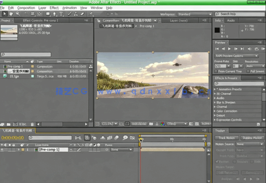Open the Window menu
This screenshot has width=266, height=183.
click(x=97, y=8)
